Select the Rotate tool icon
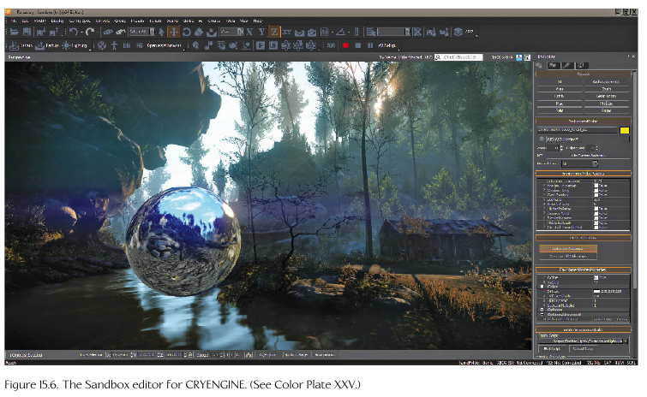Image resolution: width=647 pixels, height=397 pixels. click(187, 32)
